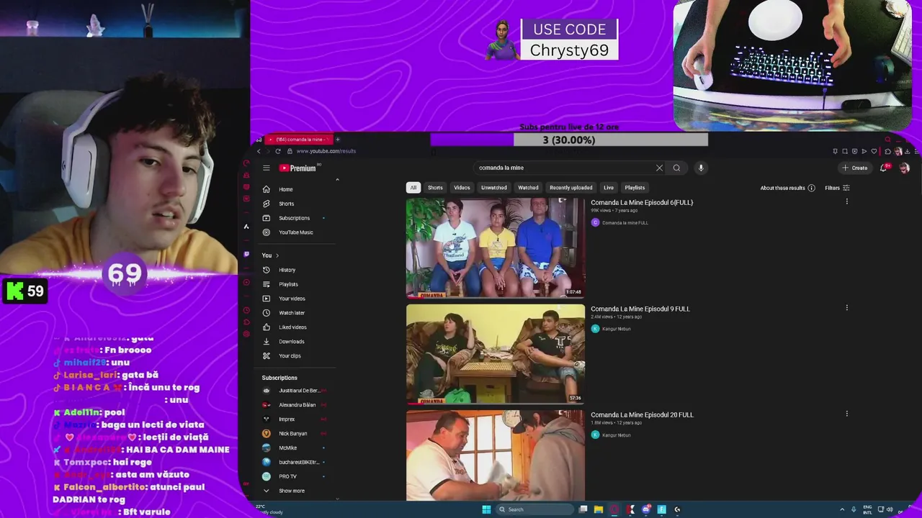This screenshot has width=922, height=518.
Task: Open Discord from the taskbar
Action: pyautogui.click(x=646, y=509)
